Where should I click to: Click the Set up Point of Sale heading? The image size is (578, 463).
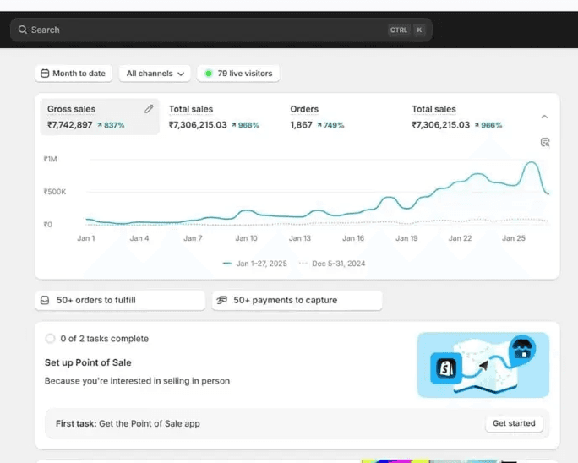pos(88,362)
